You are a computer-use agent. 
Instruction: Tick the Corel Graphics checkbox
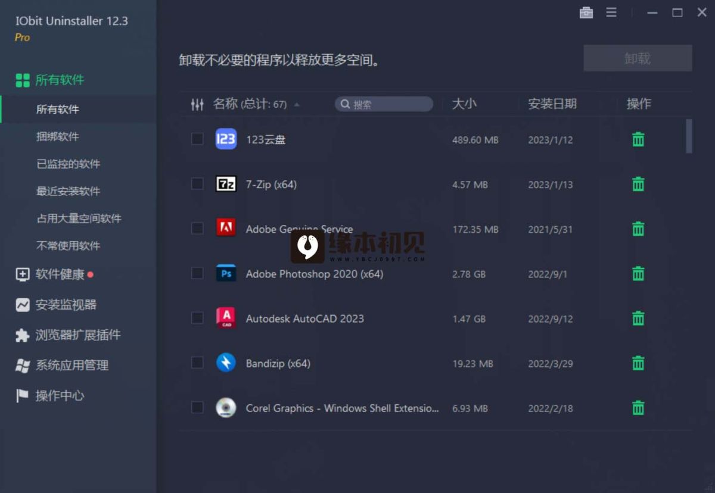tap(197, 407)
